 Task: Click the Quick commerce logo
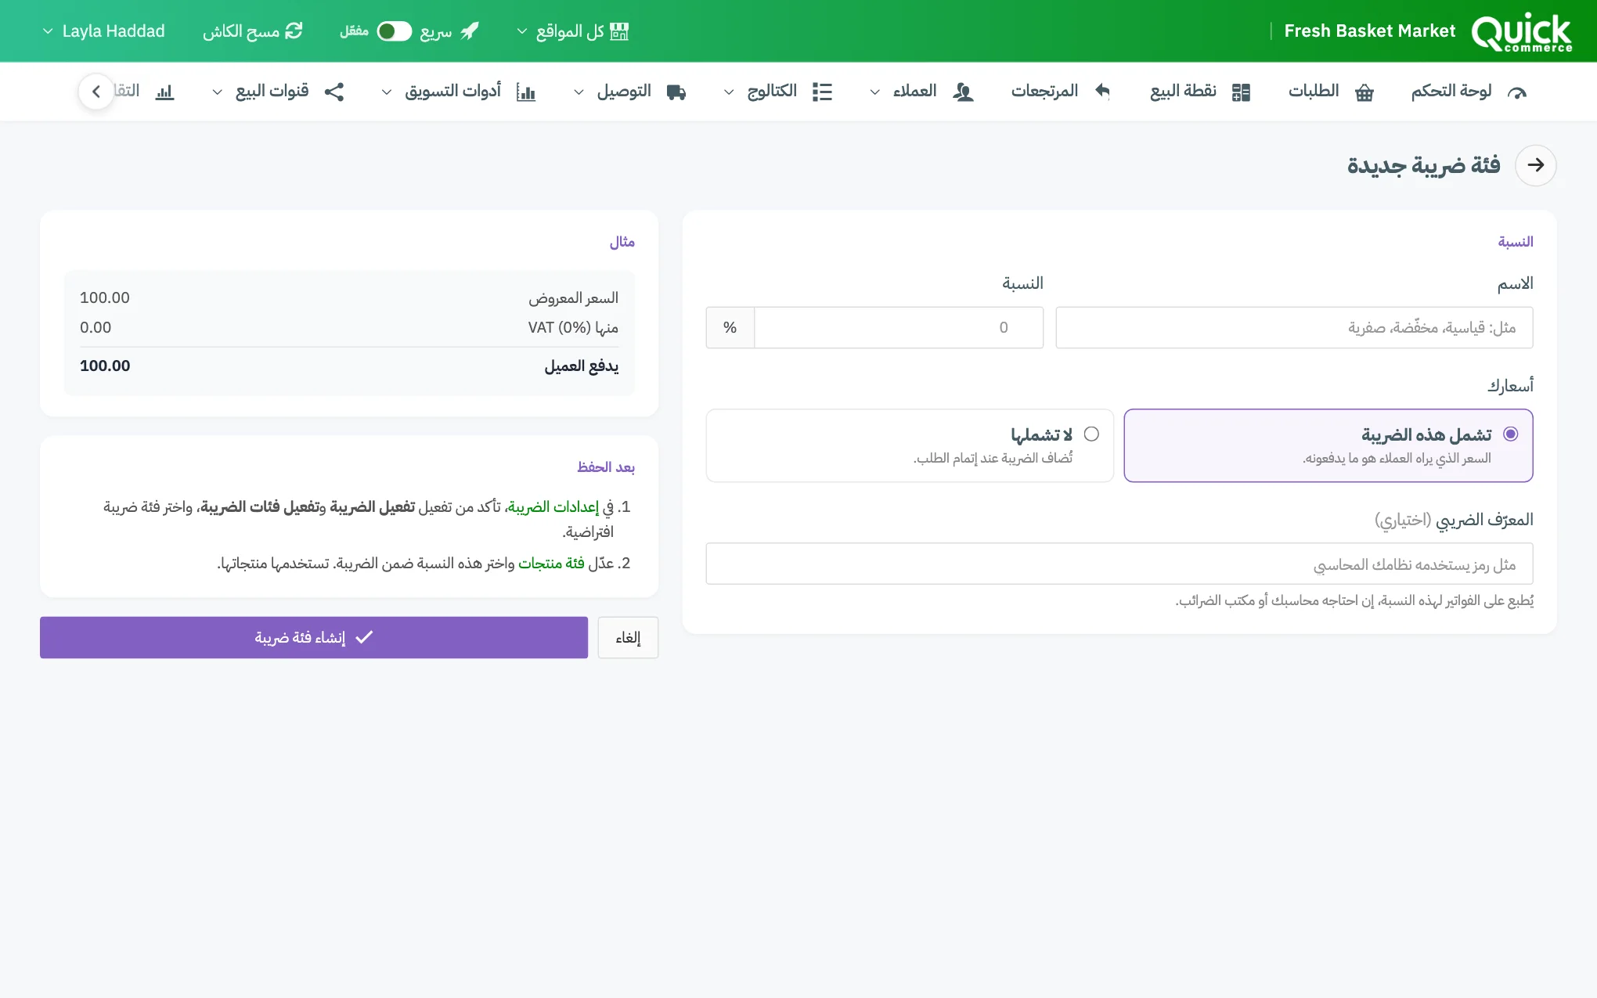[x=1521, y=32]
